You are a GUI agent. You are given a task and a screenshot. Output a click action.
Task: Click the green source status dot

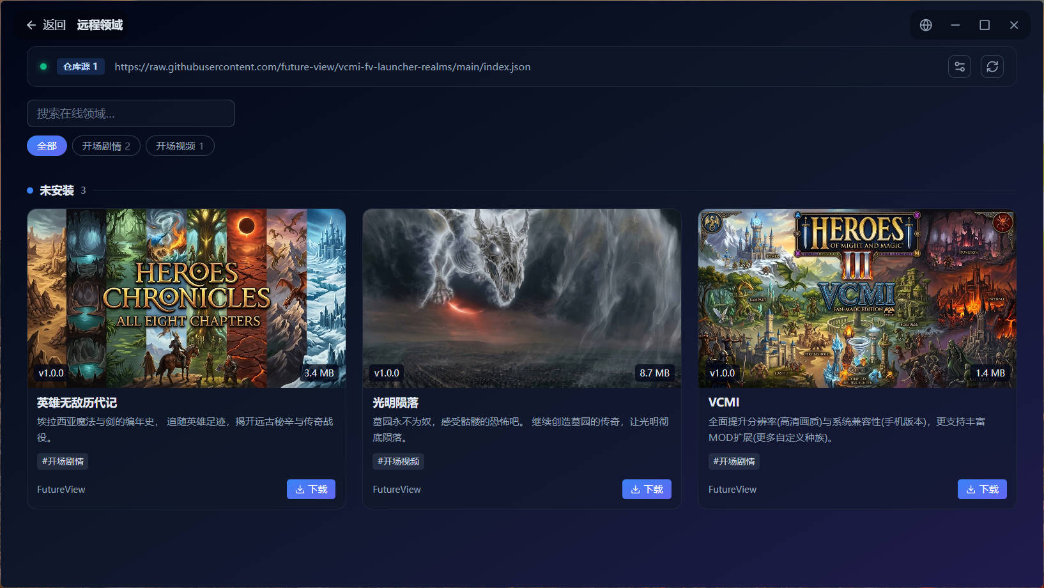point(43,66)
